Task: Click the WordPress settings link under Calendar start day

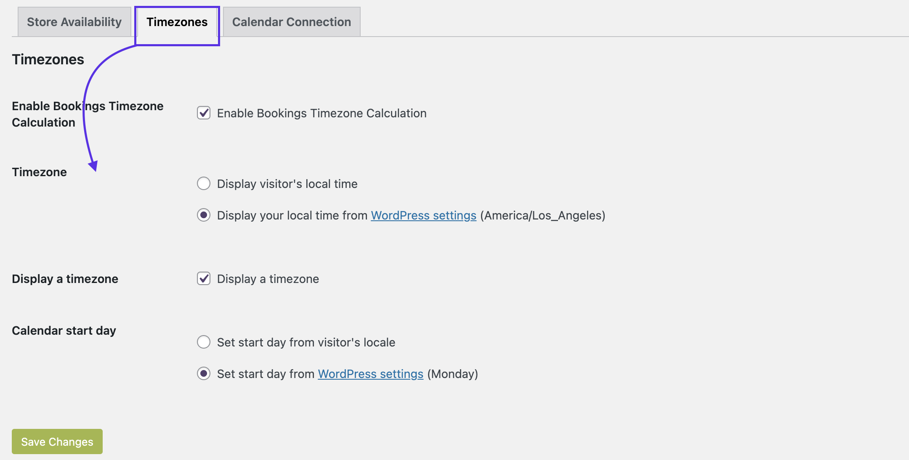Action: point(370,373)
